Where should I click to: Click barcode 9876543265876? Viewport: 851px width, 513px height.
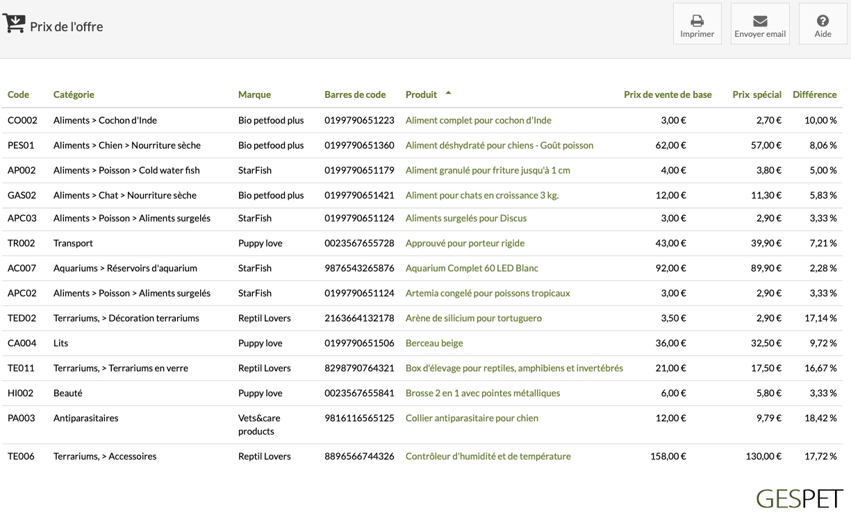(x=359, y=268)
